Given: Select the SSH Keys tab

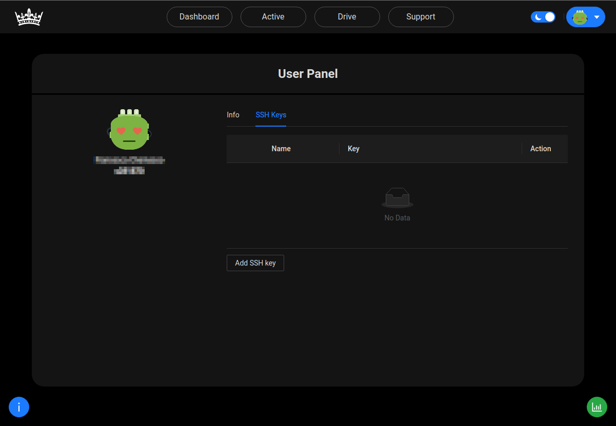Looking at the screenshot, I should 271,115.
